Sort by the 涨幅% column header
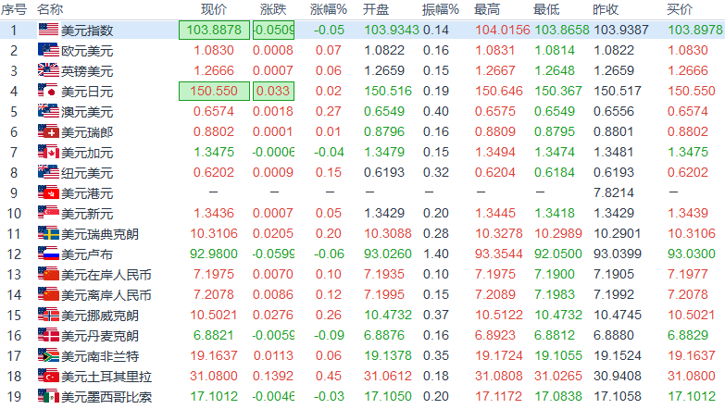Image resolution: width=725 pixels, height=409 pixels. pos(328,9)
